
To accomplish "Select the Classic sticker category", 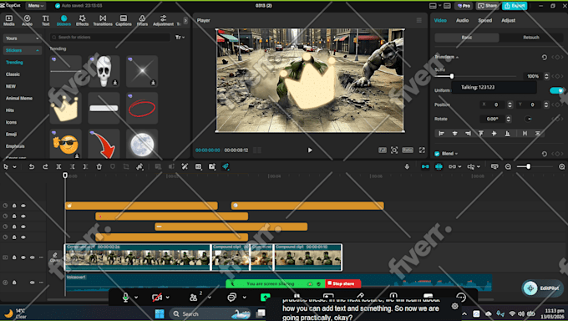I will click(x=13, y=74).
